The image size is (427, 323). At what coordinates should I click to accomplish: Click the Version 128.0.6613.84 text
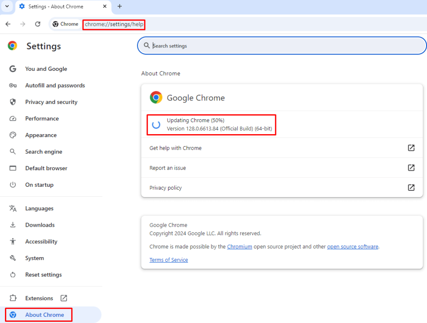[x=219, y=128]
